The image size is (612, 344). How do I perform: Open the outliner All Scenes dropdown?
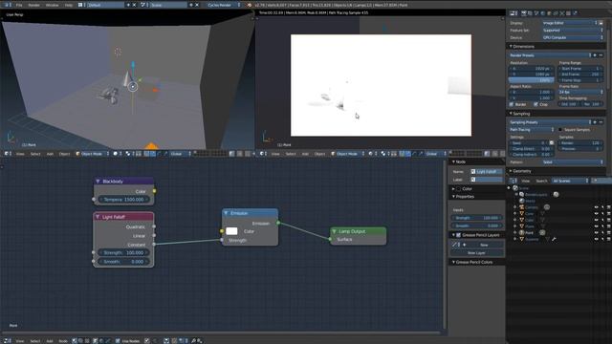[570, 181]
